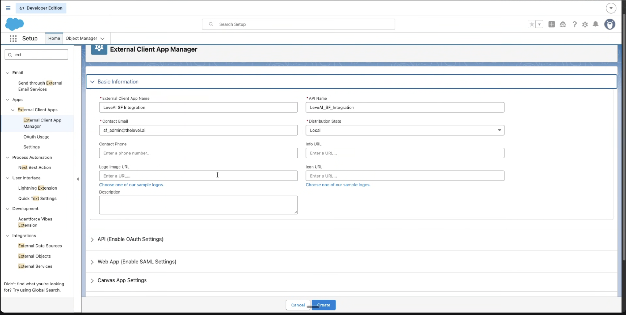
Task: Open External Services
Action: coord(35,266)
